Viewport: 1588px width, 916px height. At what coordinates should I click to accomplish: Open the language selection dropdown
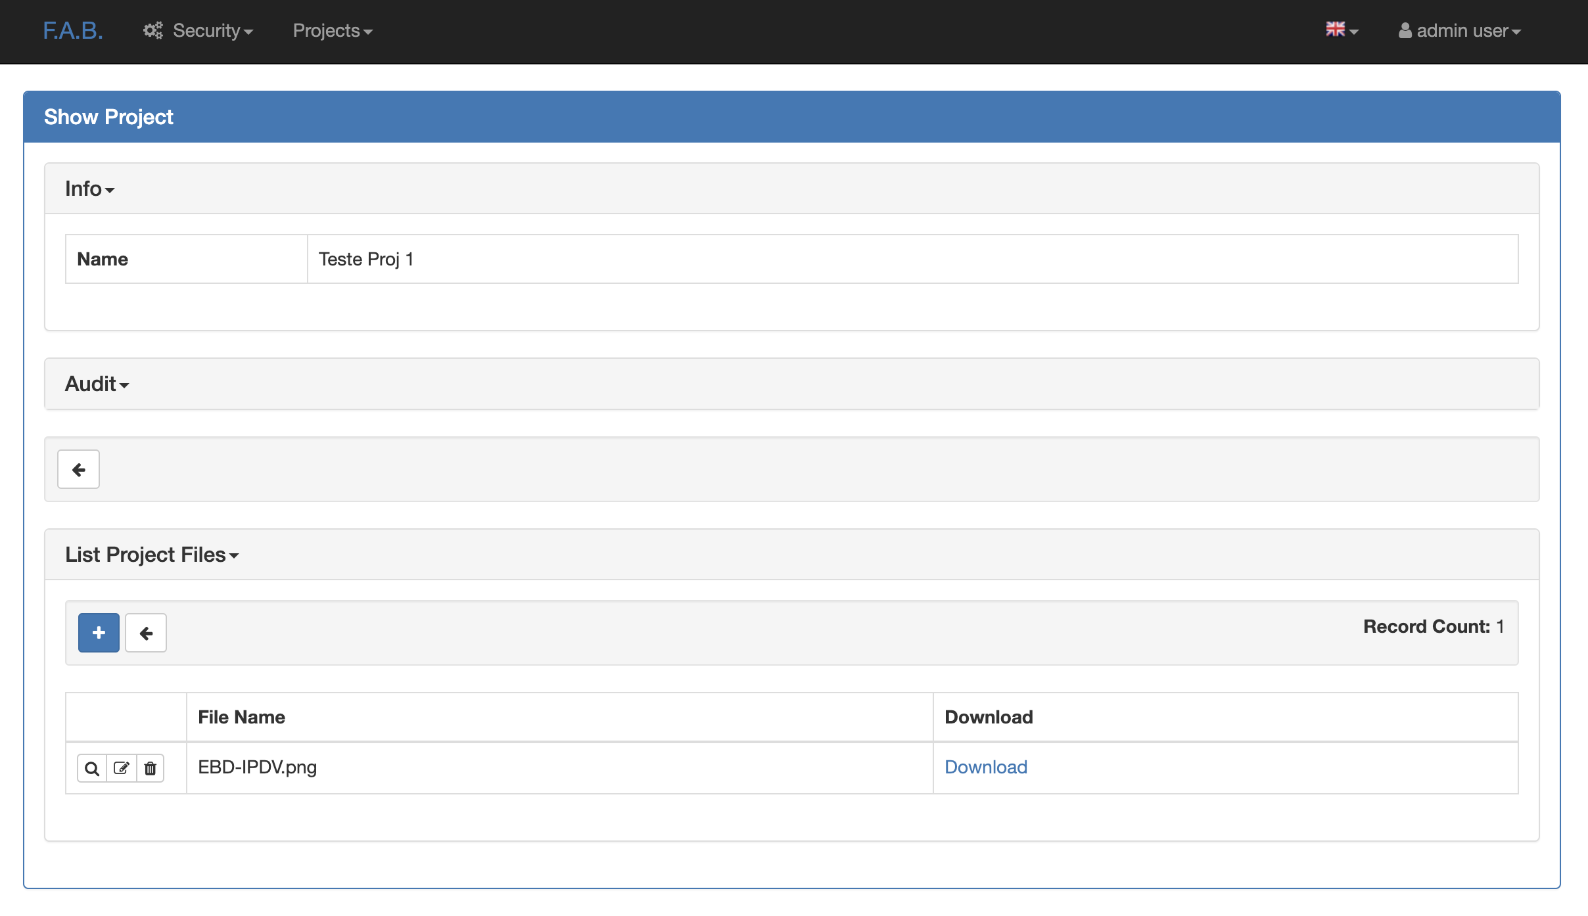[1342, 30]
